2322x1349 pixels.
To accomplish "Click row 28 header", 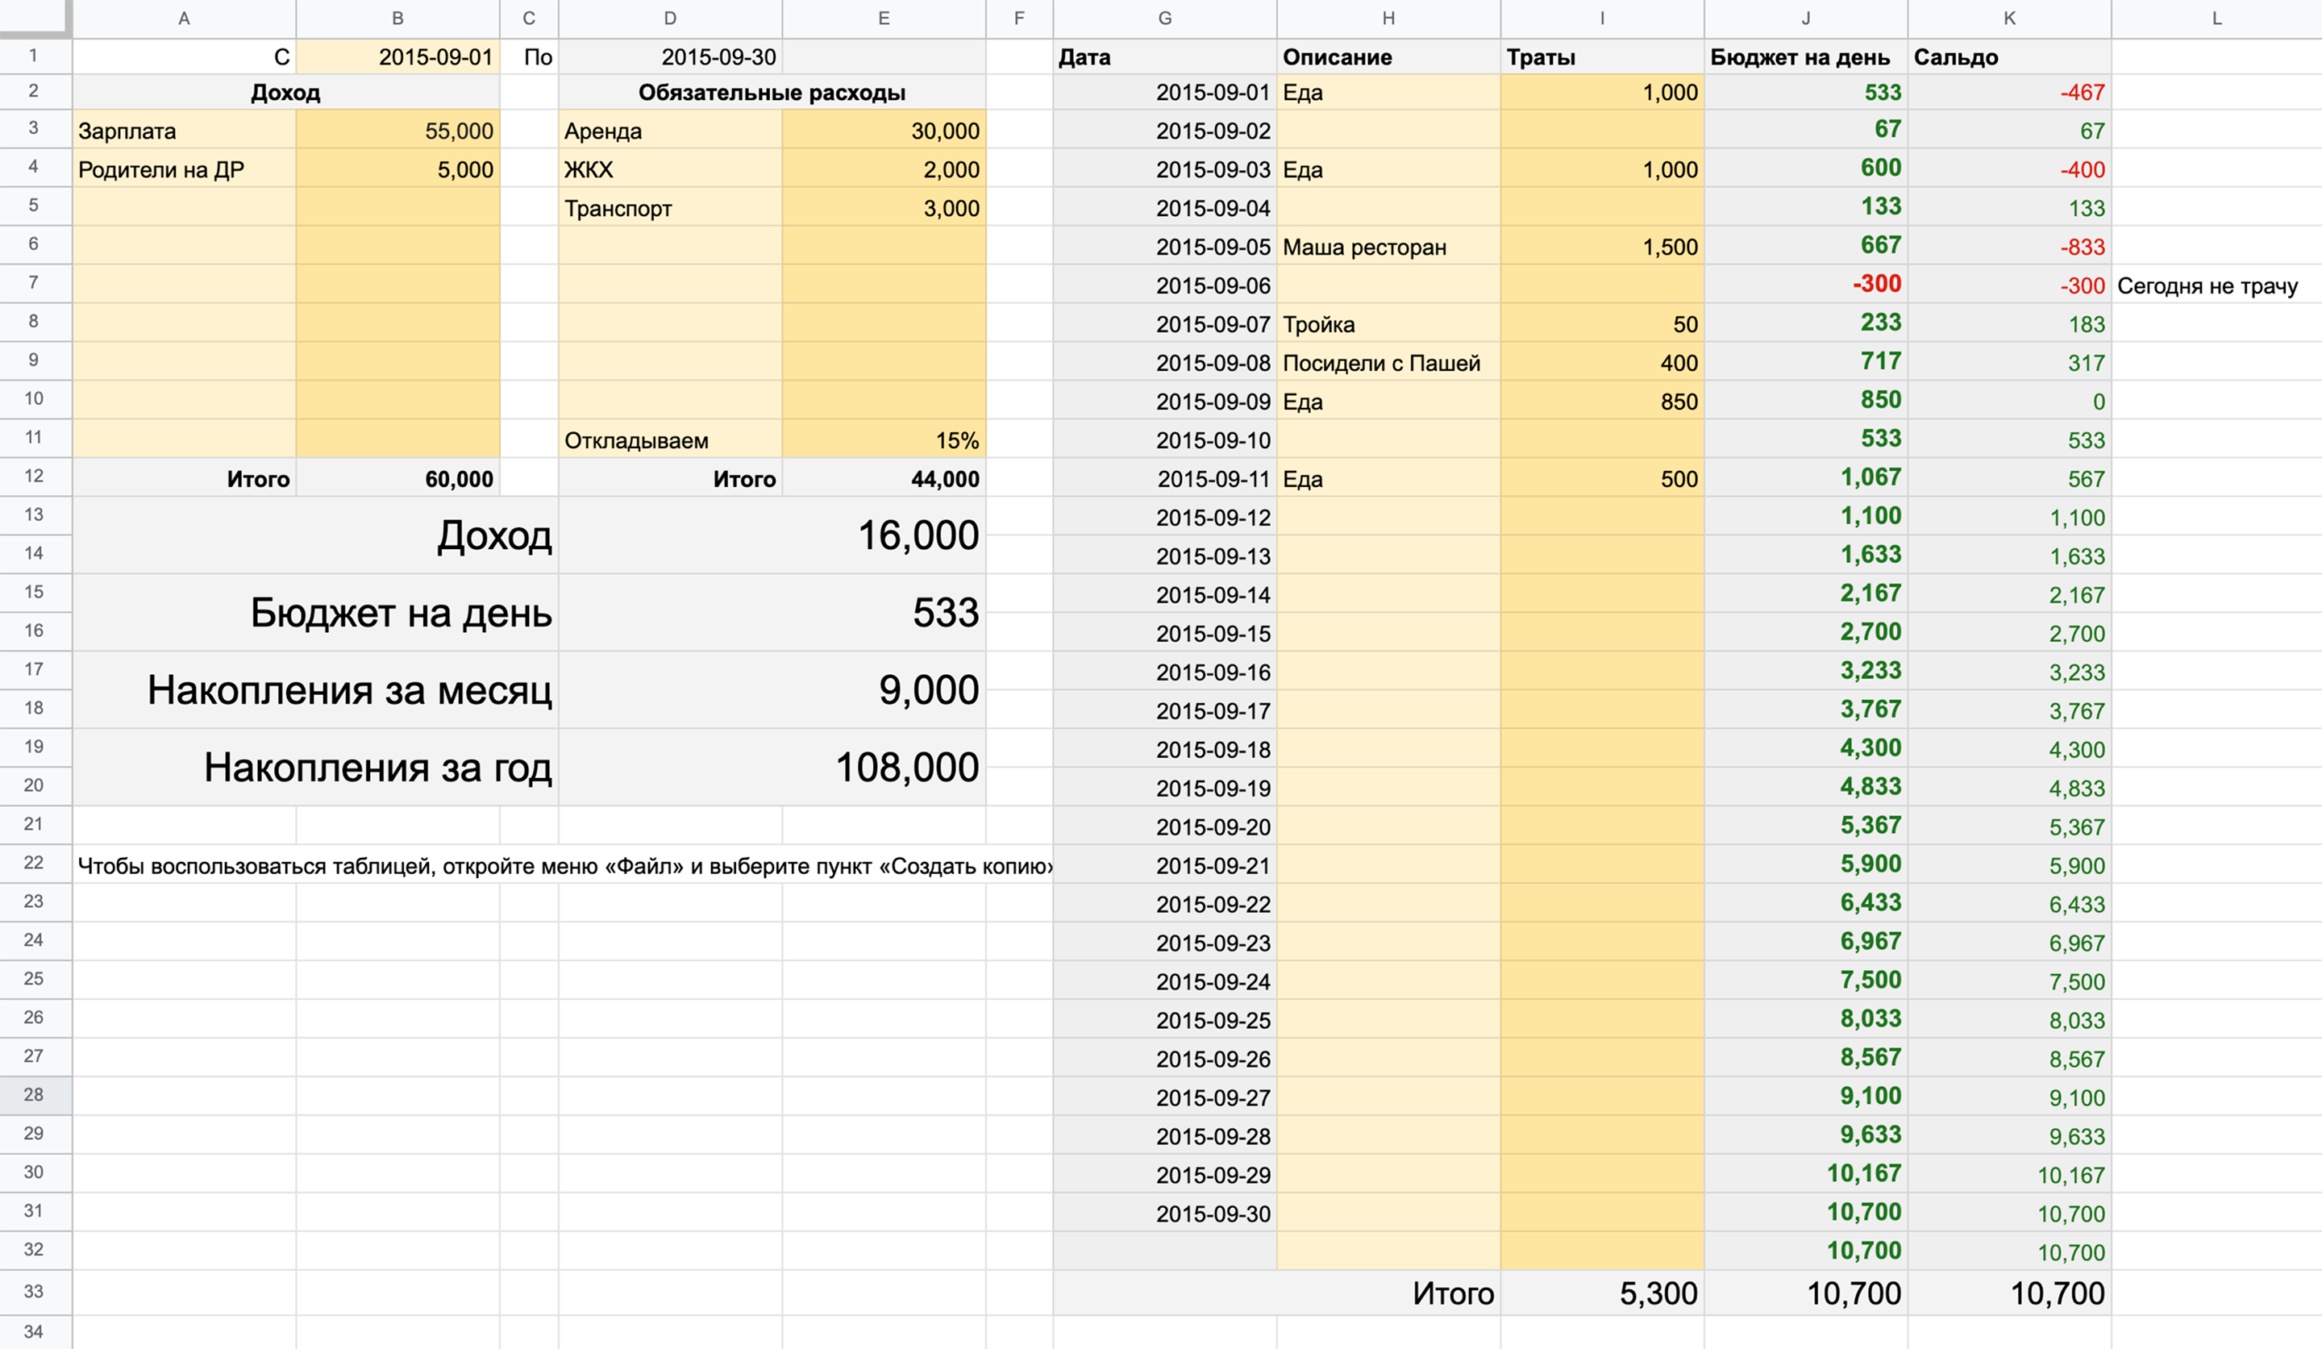I will pyautogui.click(x=35, y=1095).
